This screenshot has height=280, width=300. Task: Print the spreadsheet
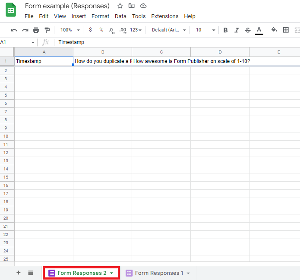(x=36, y=30)
